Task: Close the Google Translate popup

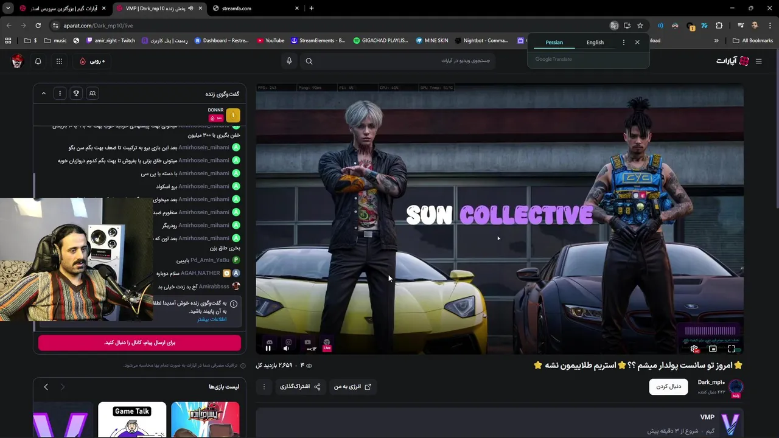Action: coord(637,42)
